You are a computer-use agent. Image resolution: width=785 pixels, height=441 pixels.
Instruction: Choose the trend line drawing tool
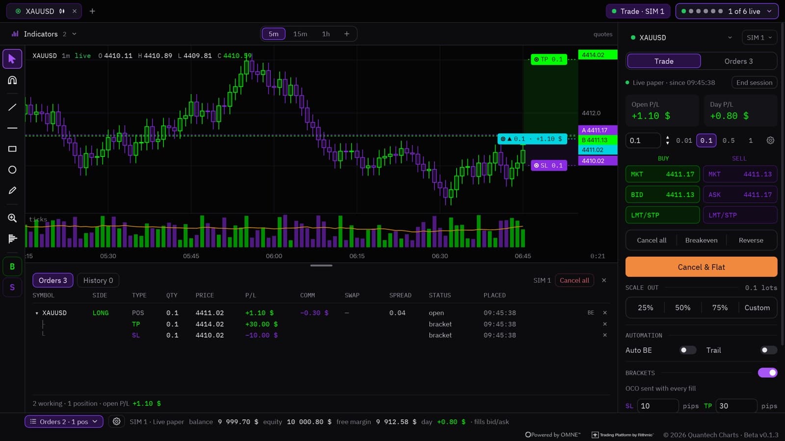tap(12, 107)
